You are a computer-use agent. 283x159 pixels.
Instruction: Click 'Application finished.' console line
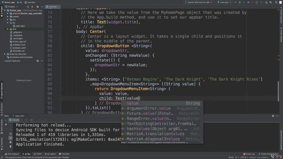point(40,144)
